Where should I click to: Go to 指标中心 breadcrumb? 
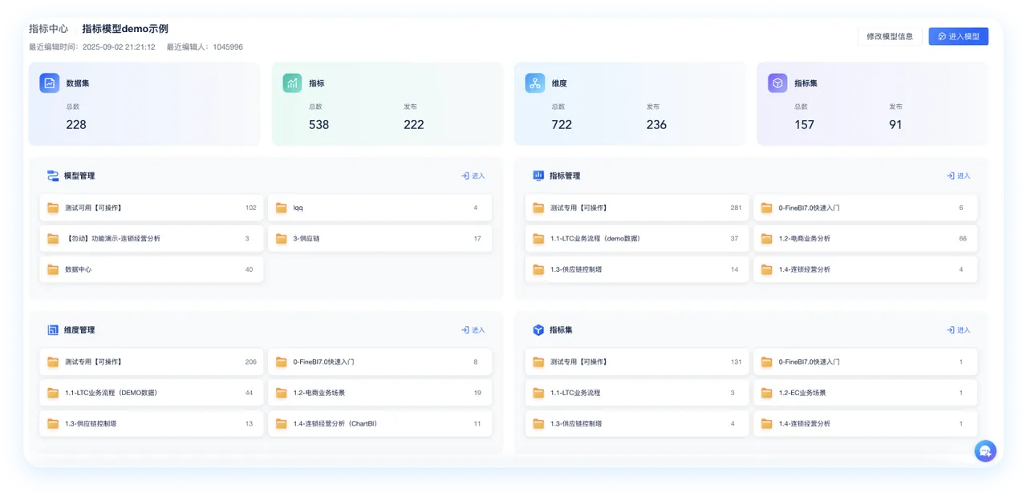48,29
